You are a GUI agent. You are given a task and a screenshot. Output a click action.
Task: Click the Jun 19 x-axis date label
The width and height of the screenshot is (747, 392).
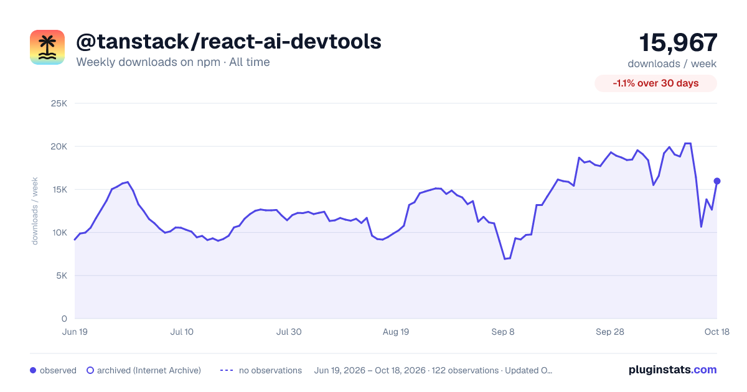click(x=75, y=332)
